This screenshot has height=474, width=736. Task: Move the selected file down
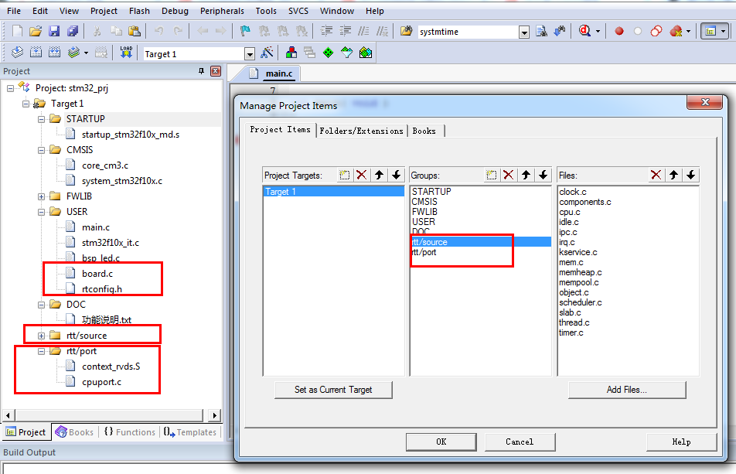(691, 175)
